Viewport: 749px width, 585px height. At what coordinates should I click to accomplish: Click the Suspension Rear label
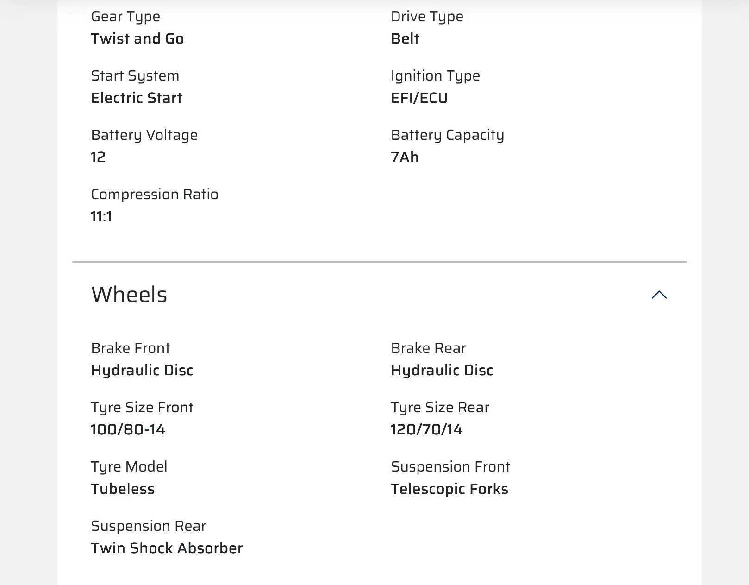[x=149, y=526]
